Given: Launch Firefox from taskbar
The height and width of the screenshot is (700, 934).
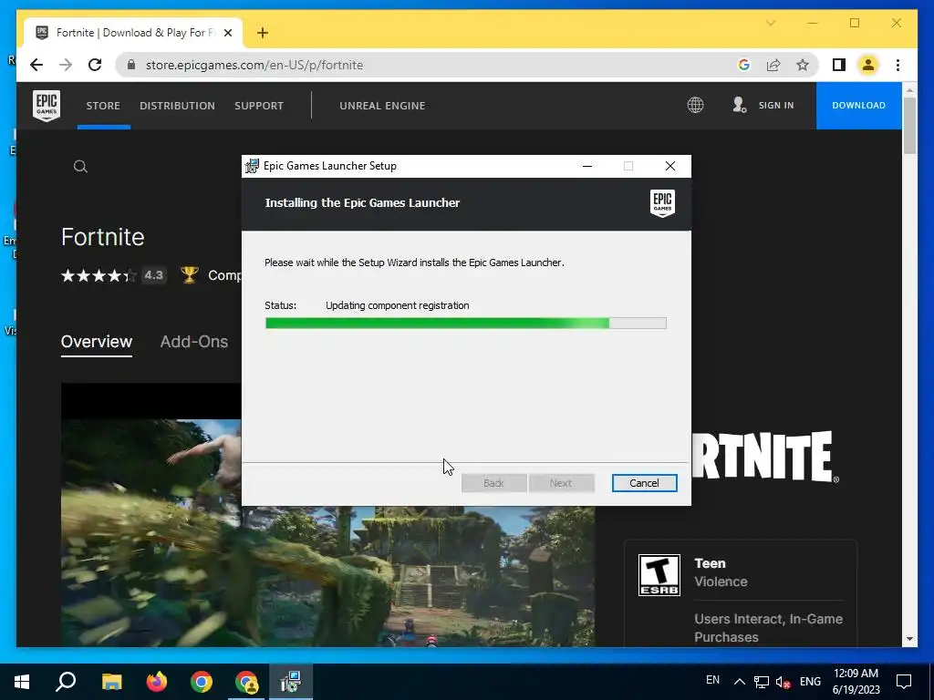Looking at the screenshot, I should [157, 682].
